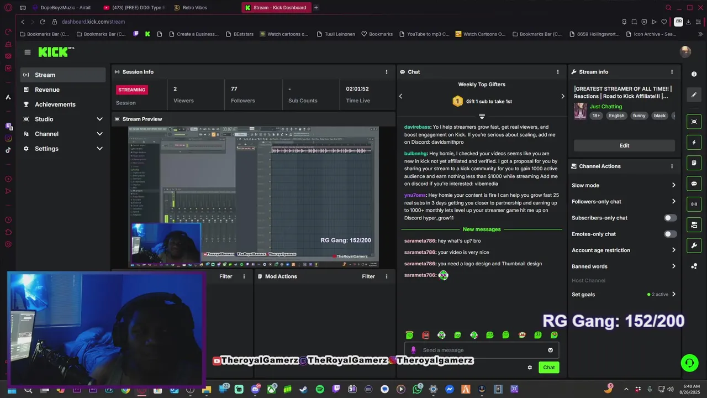
Task: Open Revenue in the sidebar
Action: tap(63, 90)
